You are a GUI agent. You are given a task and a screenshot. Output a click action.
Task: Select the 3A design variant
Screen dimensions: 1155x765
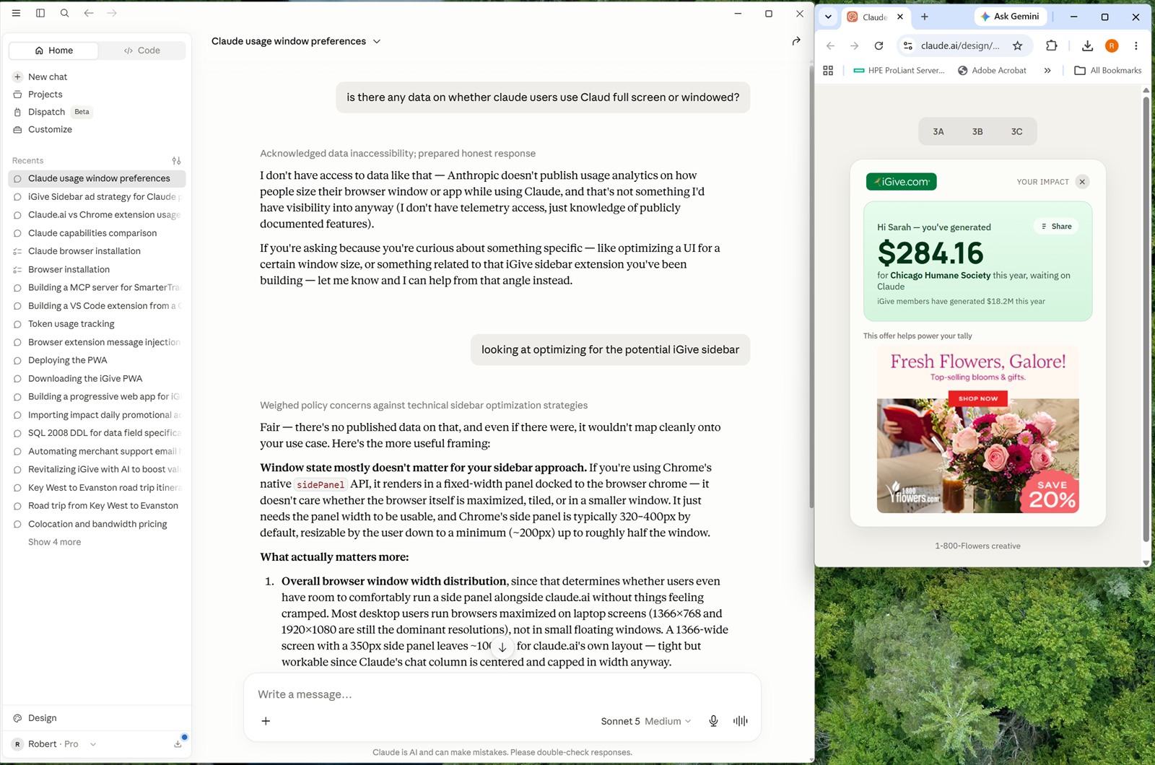(x=938, y=131)
